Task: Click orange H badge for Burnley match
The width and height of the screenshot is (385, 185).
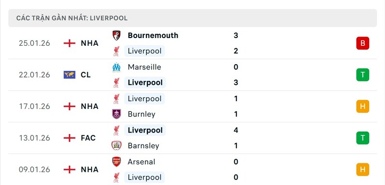Action: tap(363, 106)
